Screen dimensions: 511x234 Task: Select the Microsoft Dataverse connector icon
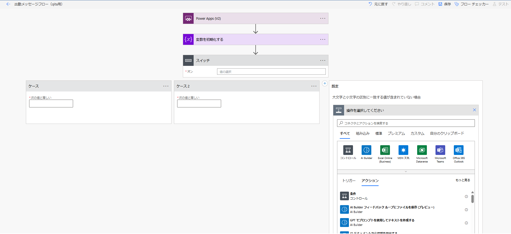tap(422, 150)
